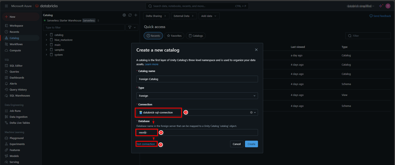Open the Type dropdown set to Foreign
The image size is (395, 165).
pyautogui.click(x=197, y=96)
